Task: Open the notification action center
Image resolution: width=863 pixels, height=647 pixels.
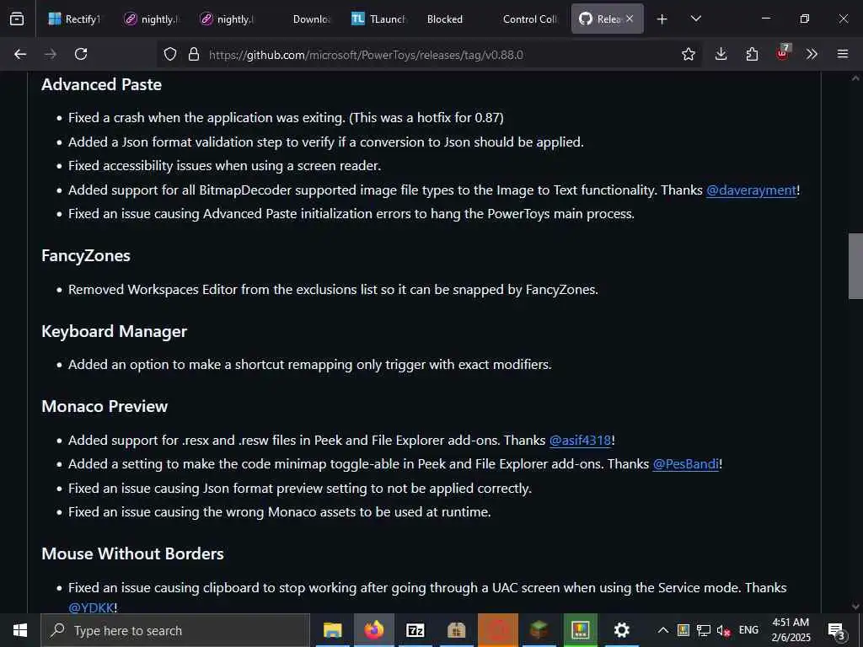Action: coord(838,630)
